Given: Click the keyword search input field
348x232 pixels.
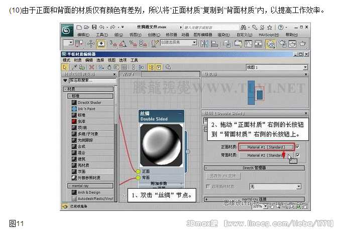Looking at the screenshot, I should point(211,28).
